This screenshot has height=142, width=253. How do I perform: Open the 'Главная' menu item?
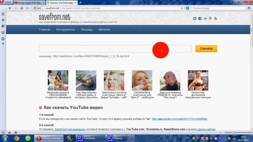tap(45, 30)
